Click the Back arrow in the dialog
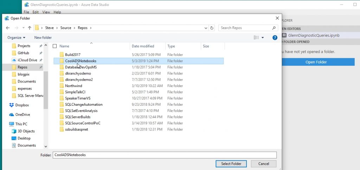This screenshot has height=170, width=360. 8,28
